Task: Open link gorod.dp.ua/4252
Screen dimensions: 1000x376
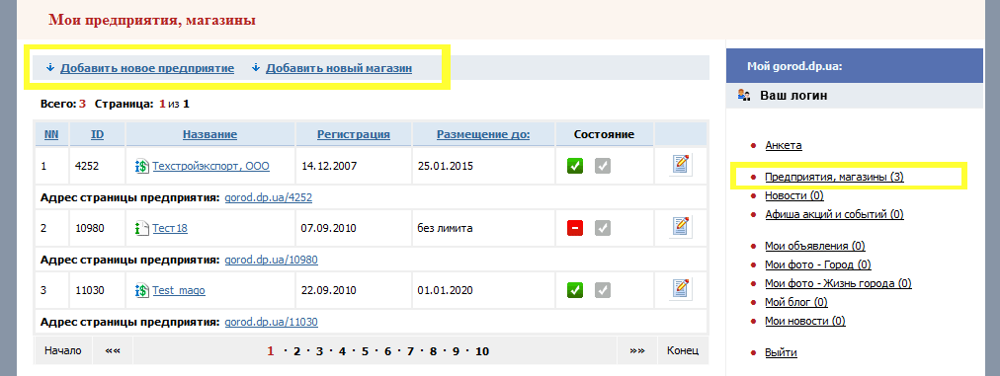Action: click(x=269, y=197)
